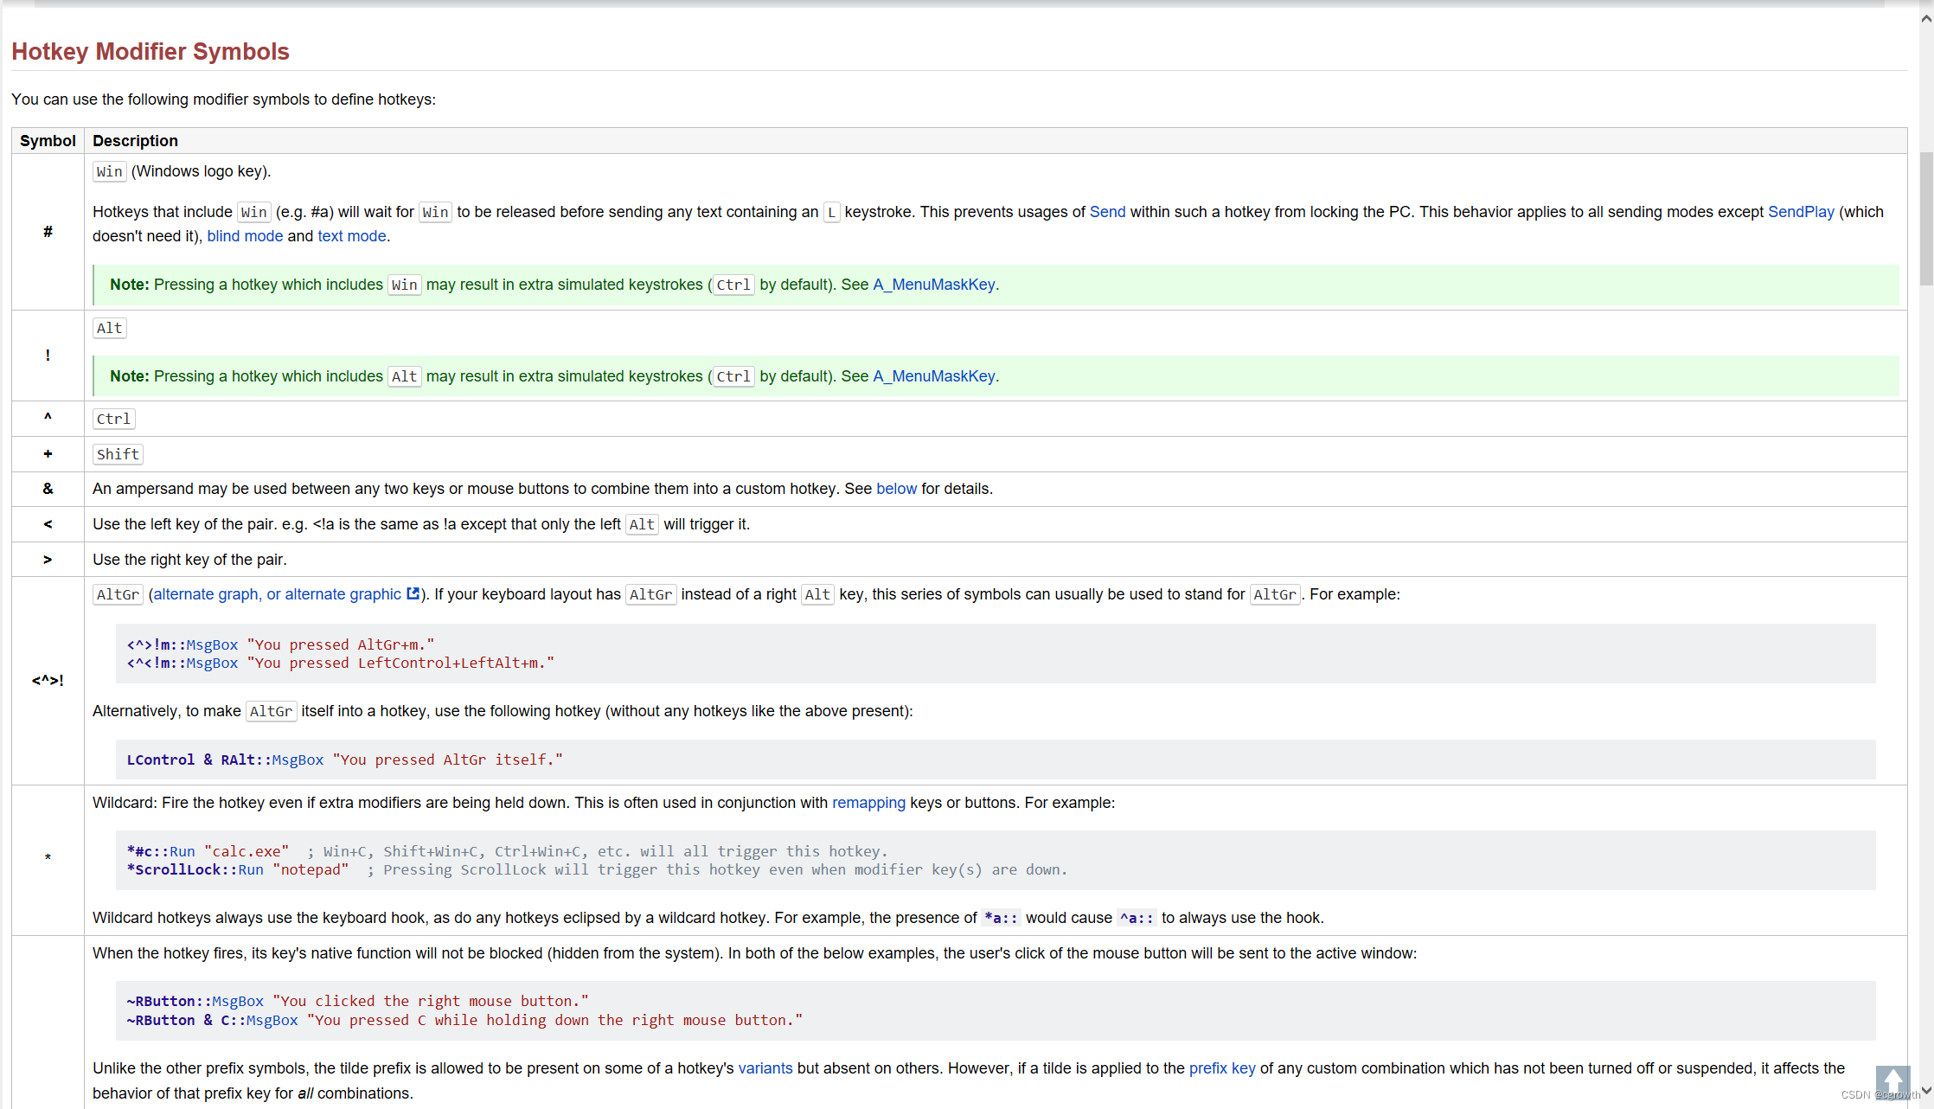Open the Send link
The width and height of the screenshot is (1934, 1109).
[1107, 212]
